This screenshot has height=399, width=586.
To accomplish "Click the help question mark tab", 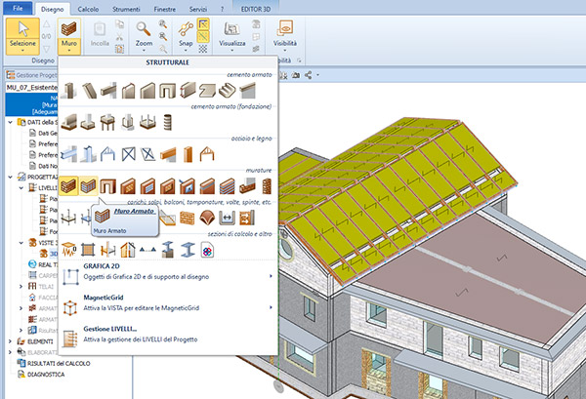I will tap(222, 9).
